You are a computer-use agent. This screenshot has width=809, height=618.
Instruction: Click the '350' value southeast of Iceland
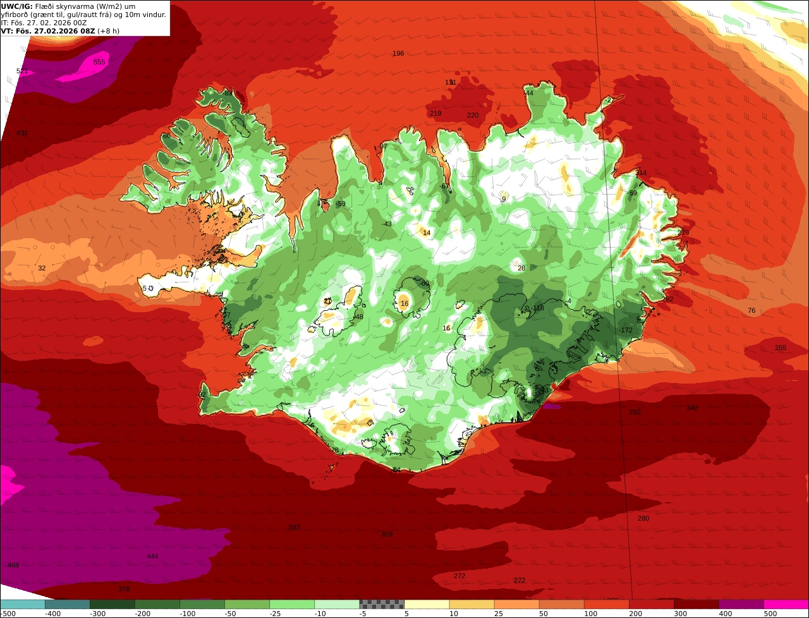[x=635, y=411]
